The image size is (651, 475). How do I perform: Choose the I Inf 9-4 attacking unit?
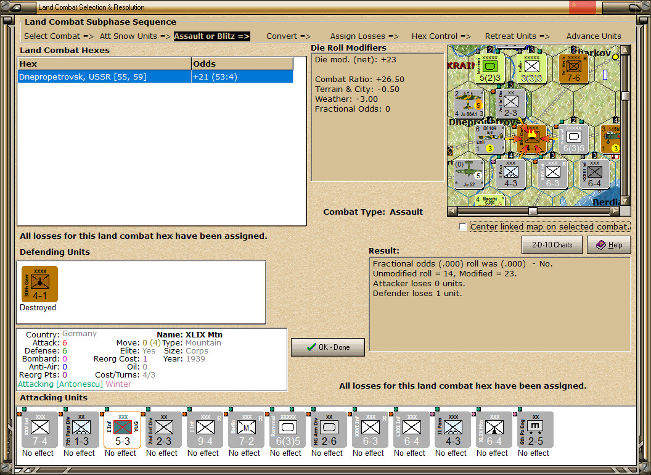[205, 430]
